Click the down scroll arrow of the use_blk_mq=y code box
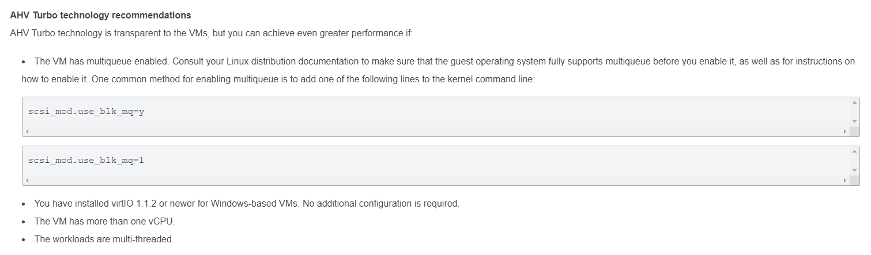Screen dimensions: 871x255 (x=854, y=122)
